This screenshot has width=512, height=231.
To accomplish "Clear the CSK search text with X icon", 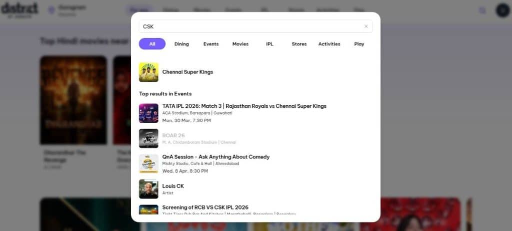I will pyautogui.click(x=366, y=26).
